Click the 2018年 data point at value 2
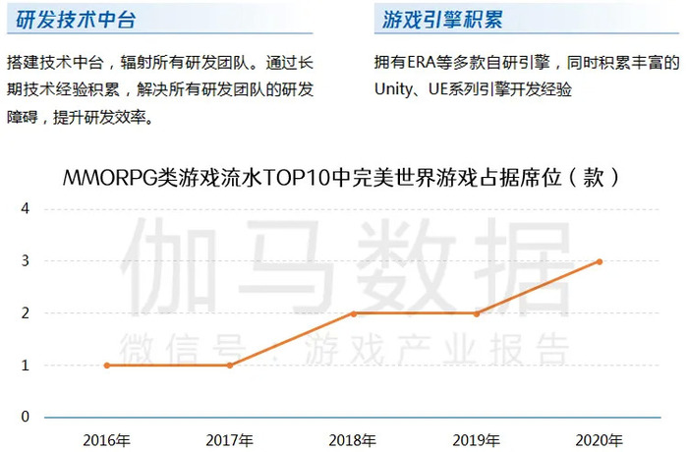This screenshot has height=452, width=688. [354, 313]
